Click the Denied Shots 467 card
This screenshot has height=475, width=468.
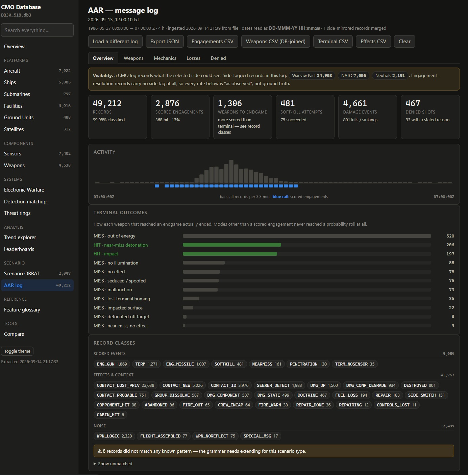430,117
